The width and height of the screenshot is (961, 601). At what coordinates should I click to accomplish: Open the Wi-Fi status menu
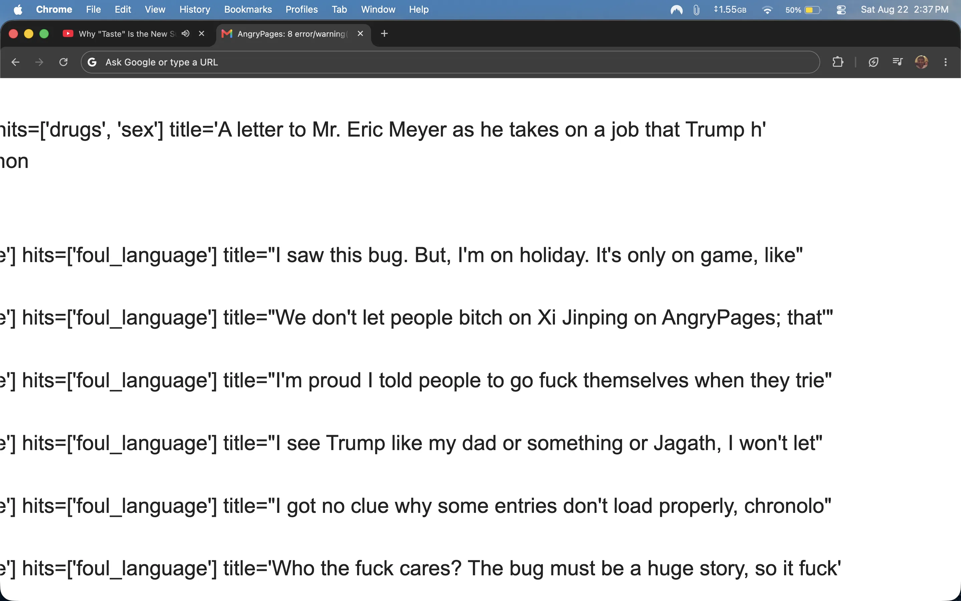pos(767,10)
